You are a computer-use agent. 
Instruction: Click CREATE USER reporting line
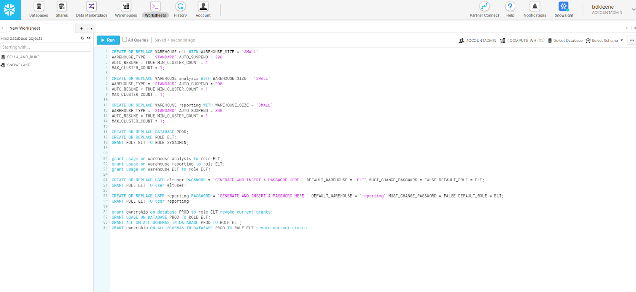coord(308,196)
